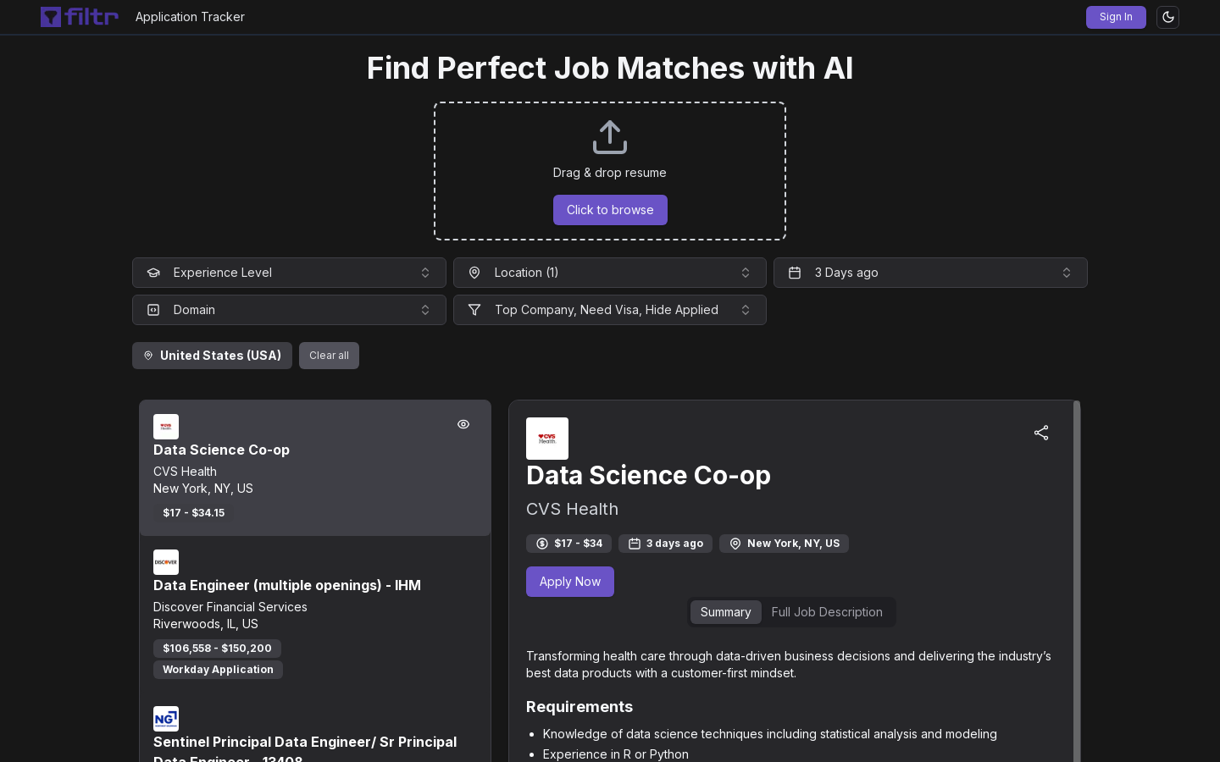Toggle dark mode moon icon
The width and height of the screenshot is (1220, 762).
(x=1167, y=17)
